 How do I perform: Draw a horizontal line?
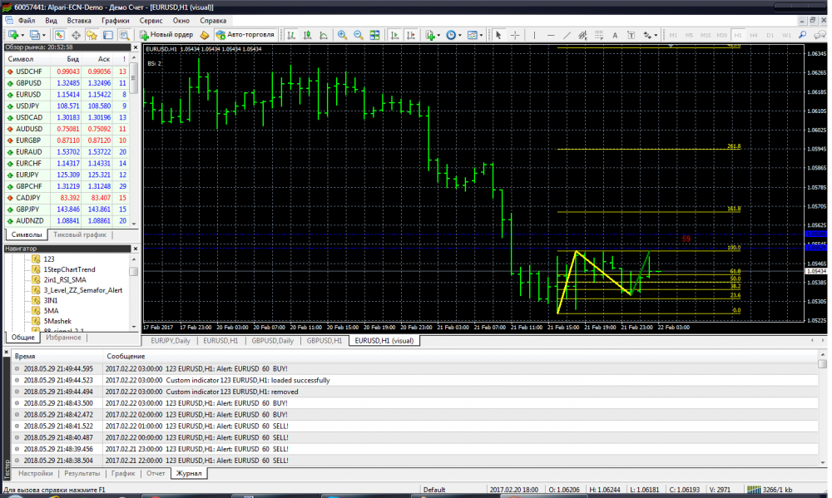551,35
